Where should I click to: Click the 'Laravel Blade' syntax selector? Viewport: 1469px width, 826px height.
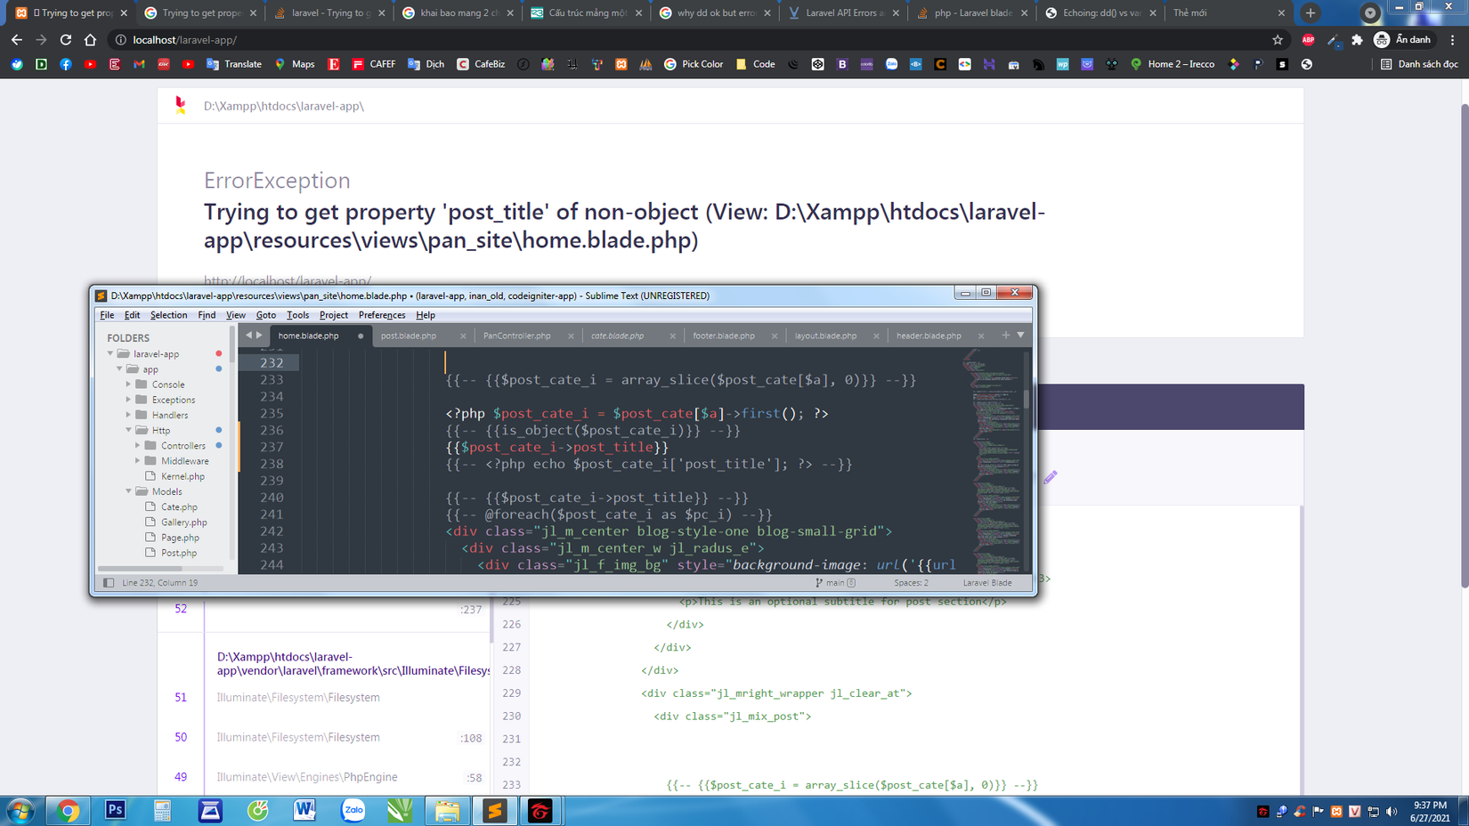[x=986, y=583]
